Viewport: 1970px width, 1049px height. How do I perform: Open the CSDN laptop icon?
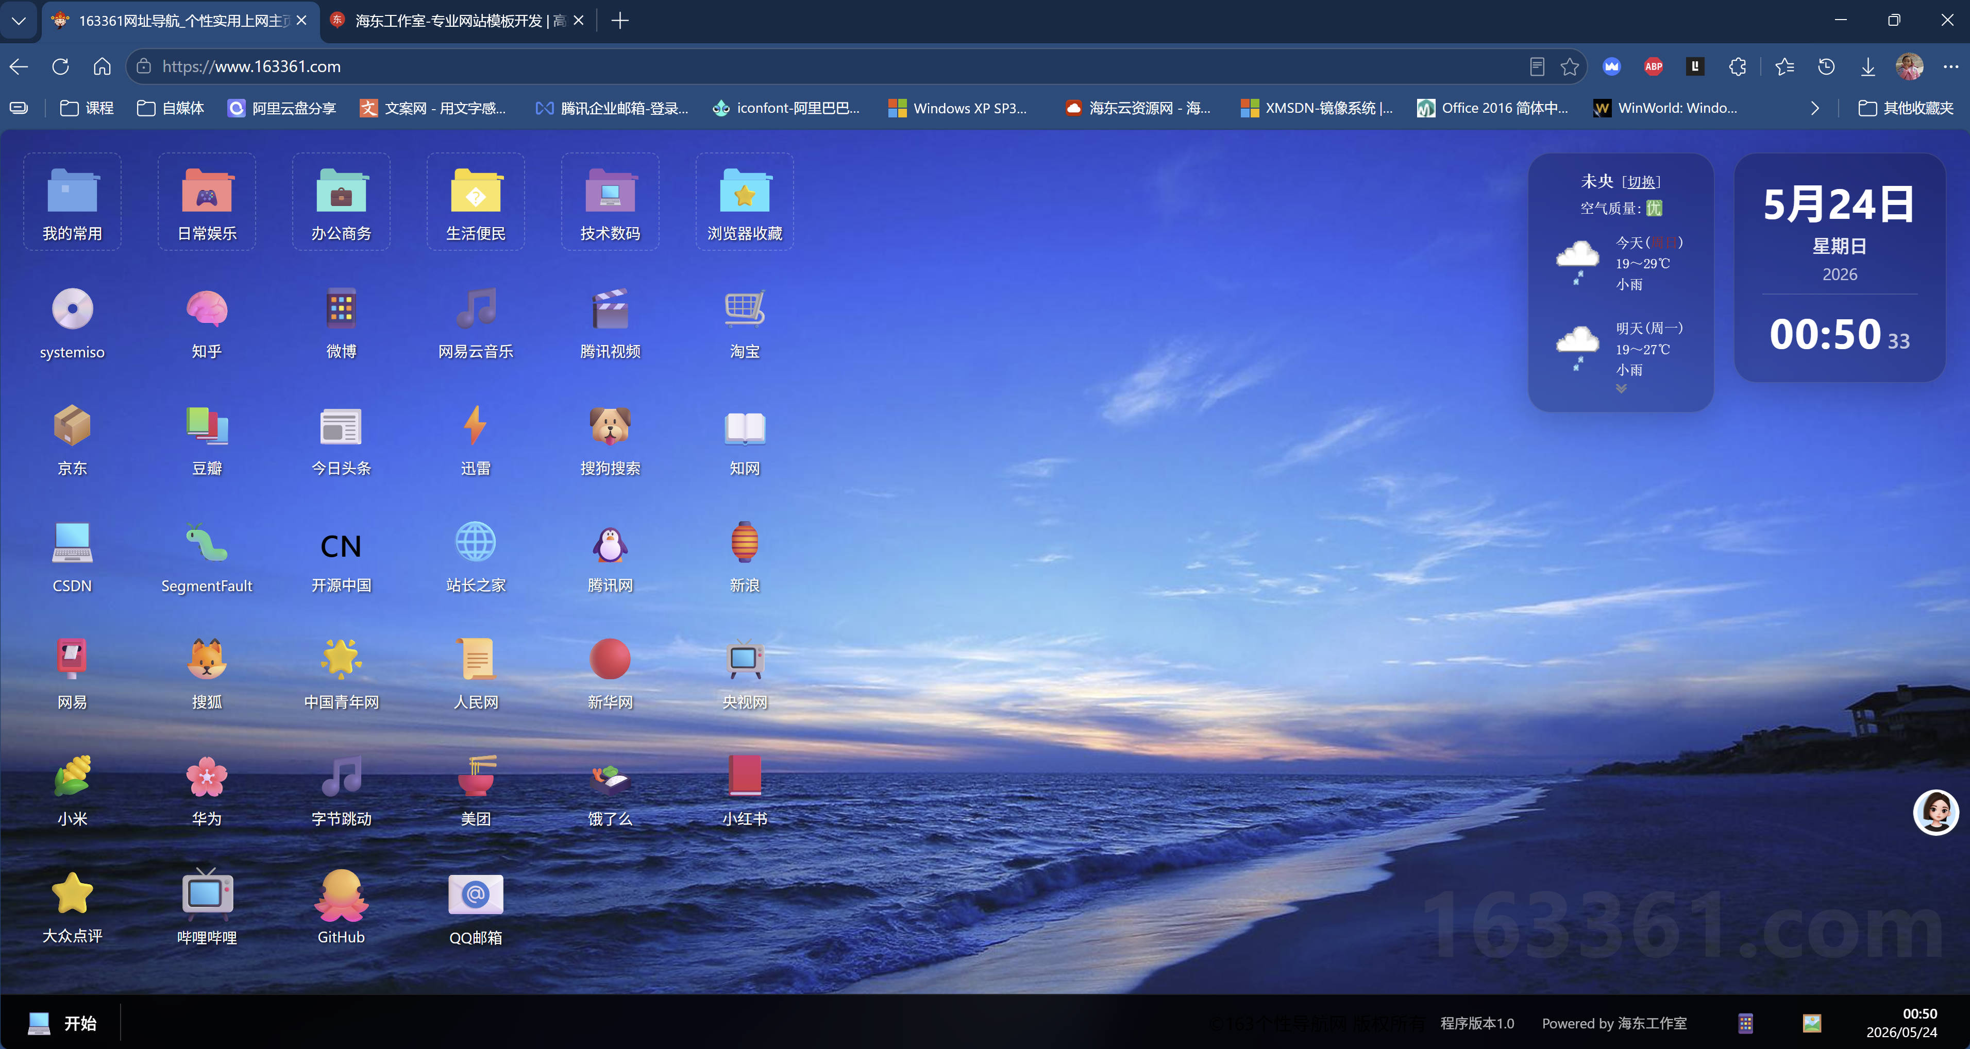tap(72, 543)
